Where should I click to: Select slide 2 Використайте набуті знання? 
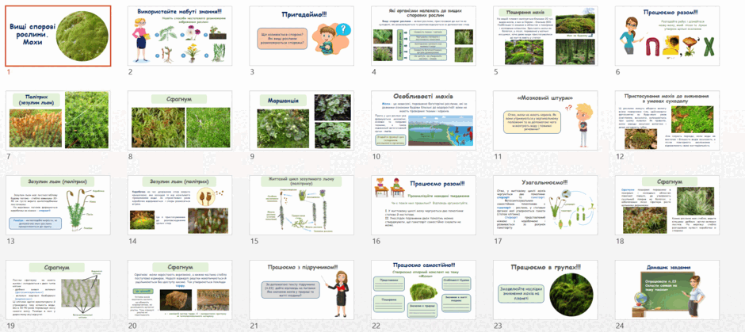coord(180,36)
